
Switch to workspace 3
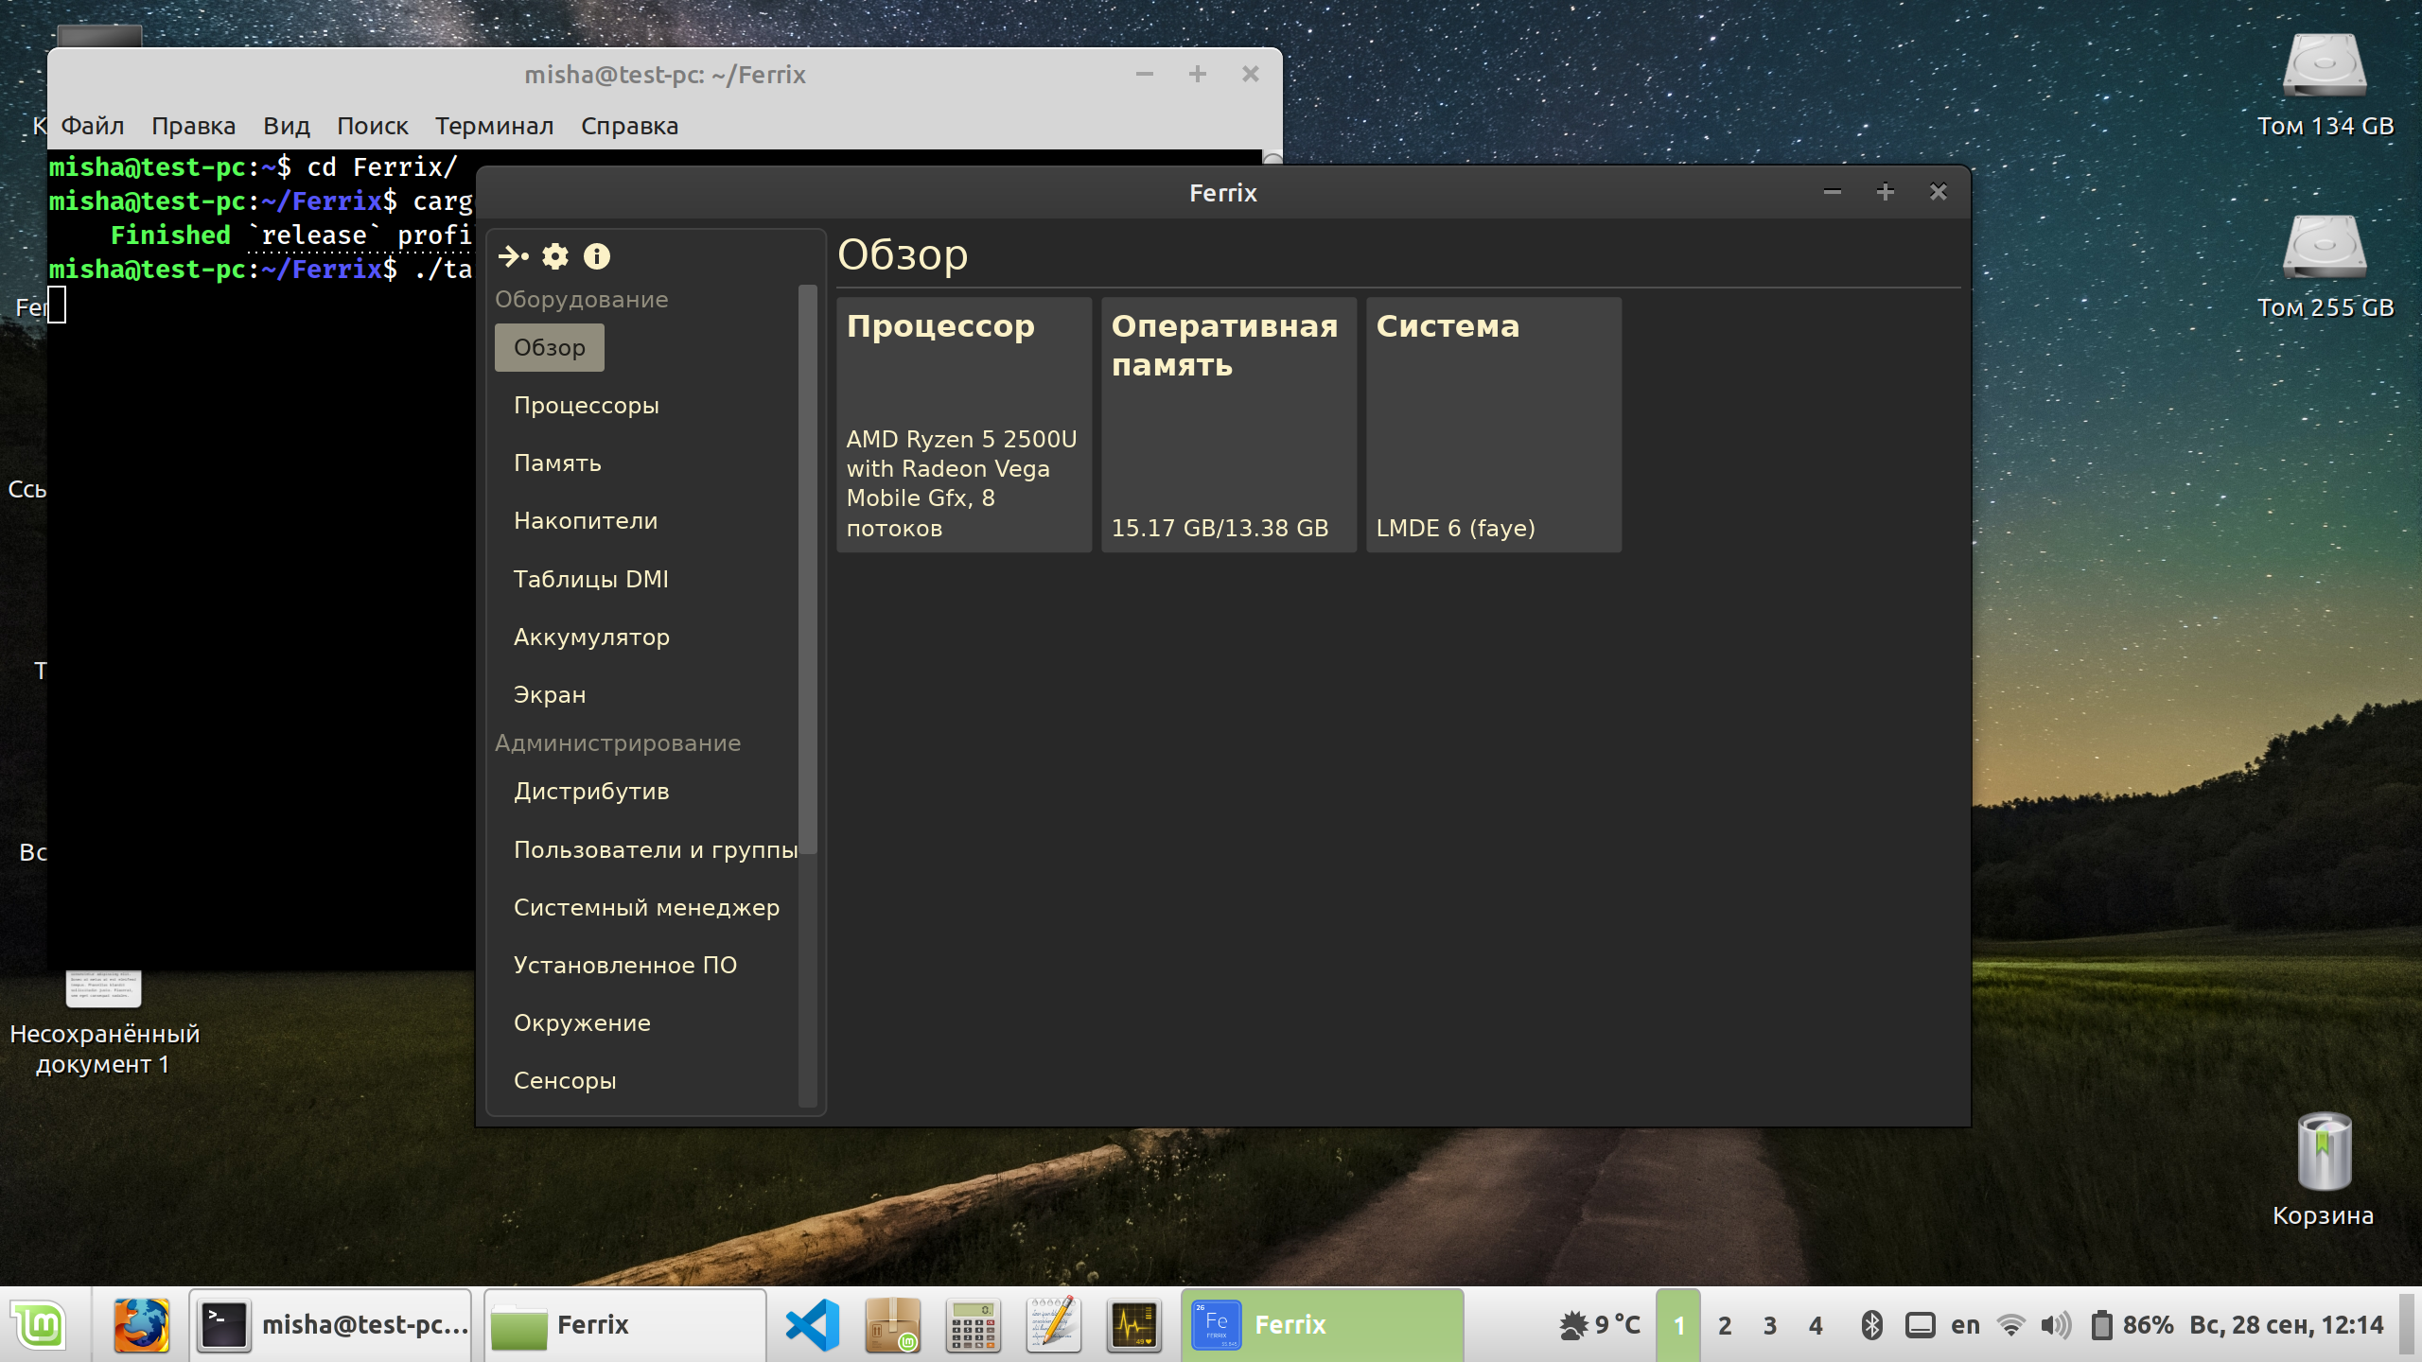coord(1770,1325)
